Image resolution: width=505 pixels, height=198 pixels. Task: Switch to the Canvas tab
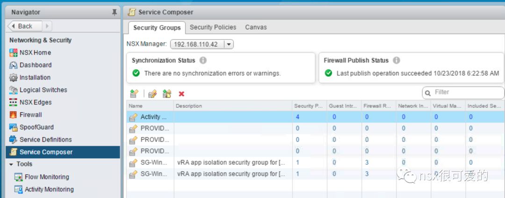[256, 28]
